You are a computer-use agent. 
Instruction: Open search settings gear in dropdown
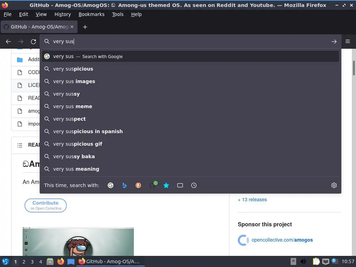(334, 185)
